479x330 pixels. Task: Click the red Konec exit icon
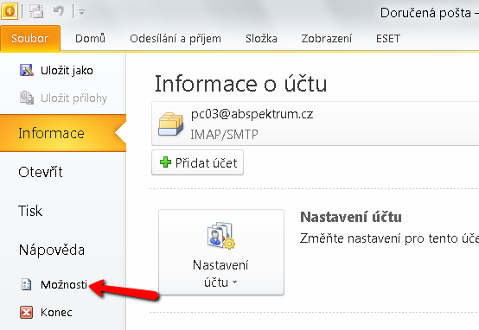pyautogui.click(x=26, y=313)
